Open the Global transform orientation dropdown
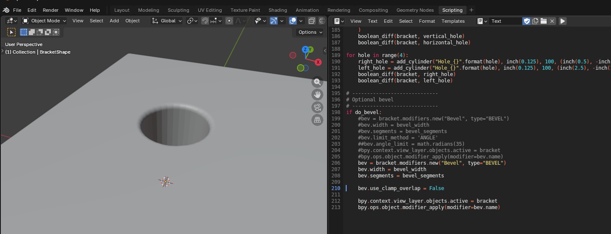Screen dimensions: 611x234 167,21
